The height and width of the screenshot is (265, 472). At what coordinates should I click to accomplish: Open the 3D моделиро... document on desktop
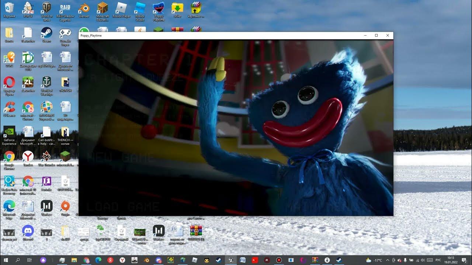[65, 111]
